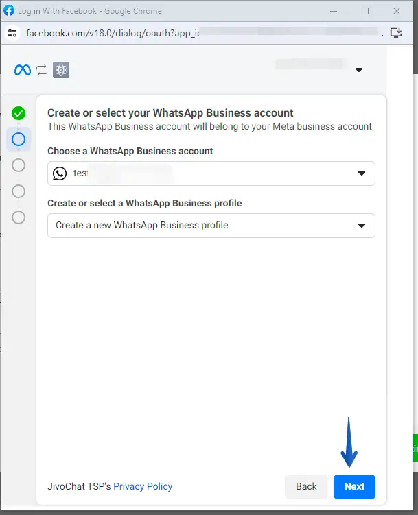Open the account switcher arrow in header
This screenshot has height=515, width=418.
click(358, 70)
